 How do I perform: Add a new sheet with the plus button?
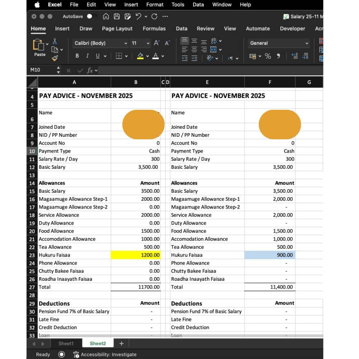121,344
